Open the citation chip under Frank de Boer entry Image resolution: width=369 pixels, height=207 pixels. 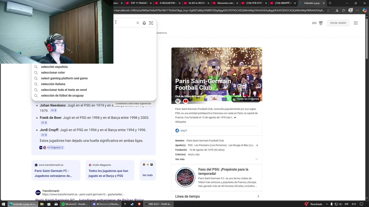pyautogui.click(x=44, y=123)
